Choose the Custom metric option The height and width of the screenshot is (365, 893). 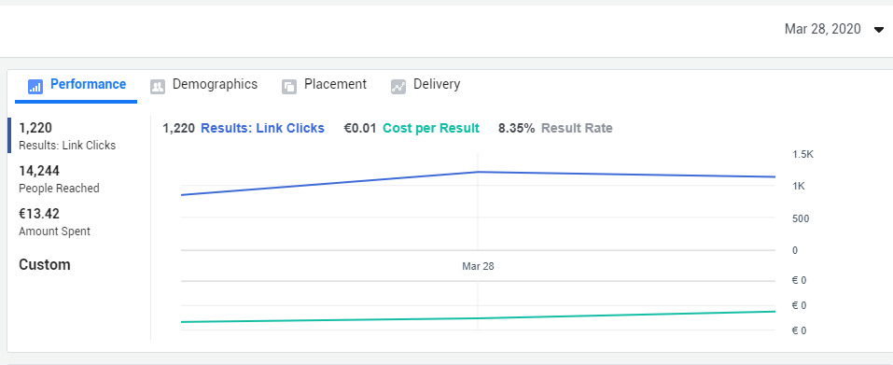point(45,265)
